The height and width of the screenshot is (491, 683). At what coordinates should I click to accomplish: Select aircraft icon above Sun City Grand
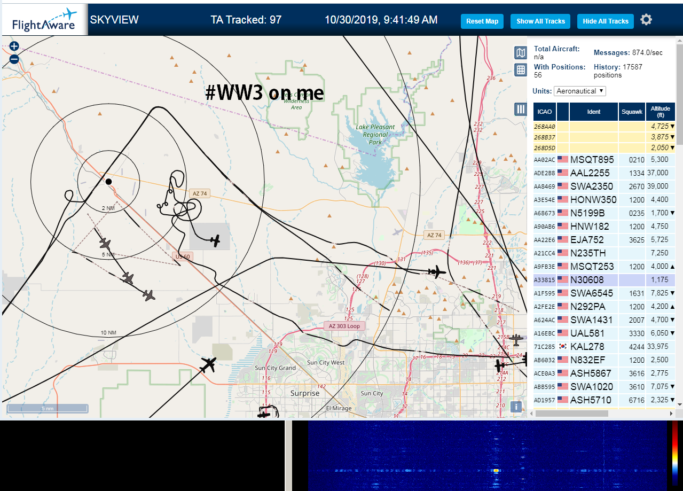pyautogui.click(x=208, y=365)
